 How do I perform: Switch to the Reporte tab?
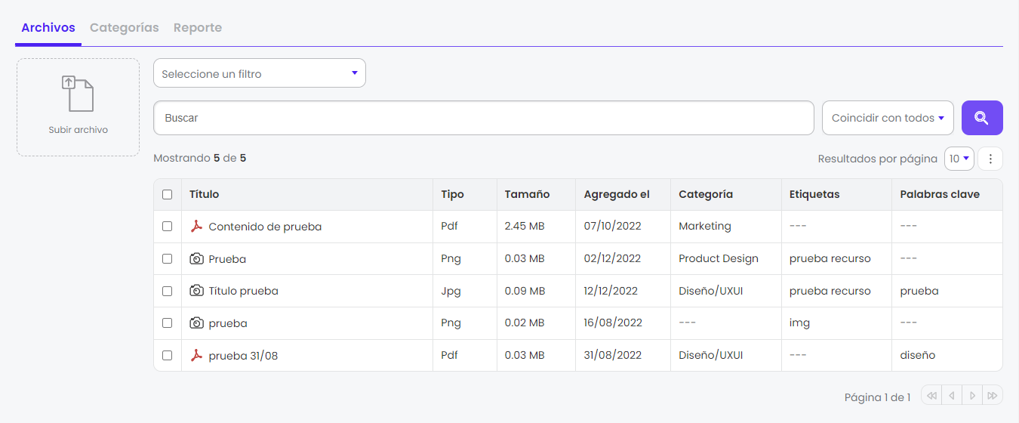click(x=198, y=28)
